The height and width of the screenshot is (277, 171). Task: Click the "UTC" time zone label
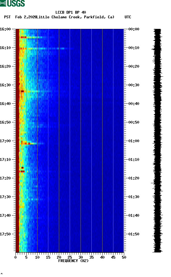point(128,17)
